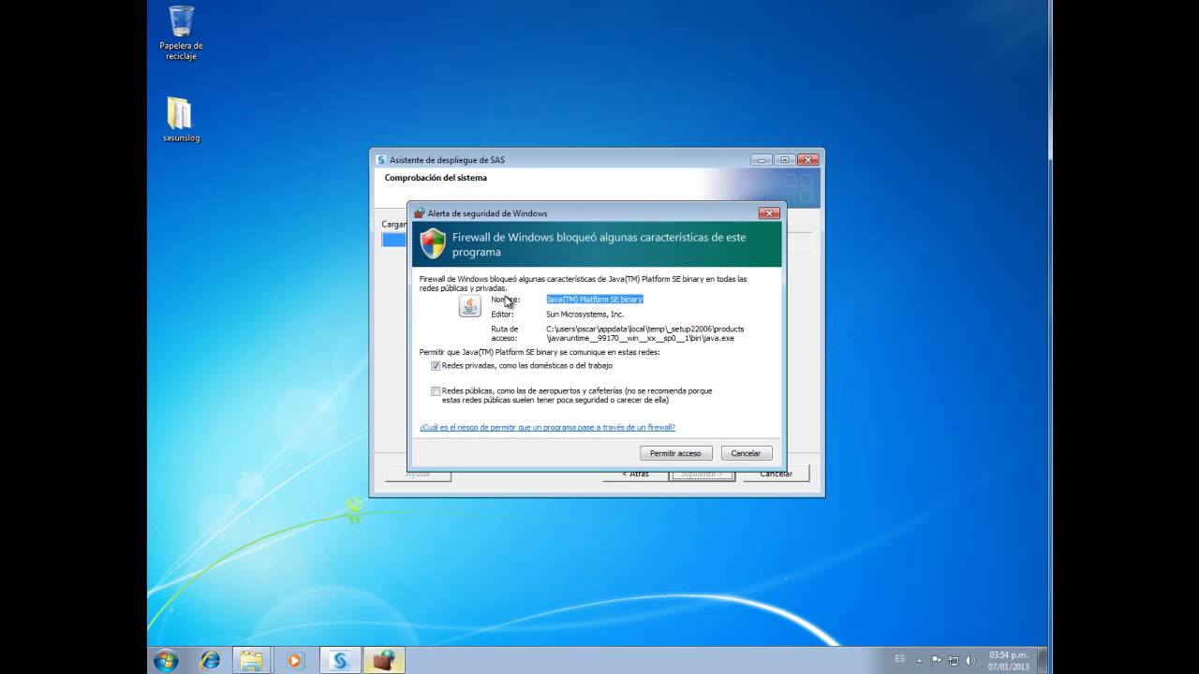Switch to the SAS Deployment Wizard taskbar item
Screen dimensions: 1199x674
coord(341,660)
